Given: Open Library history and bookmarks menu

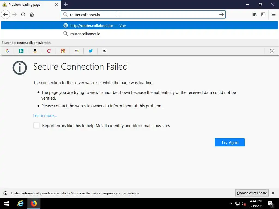Looking at the screenshot, I should 254,14.
